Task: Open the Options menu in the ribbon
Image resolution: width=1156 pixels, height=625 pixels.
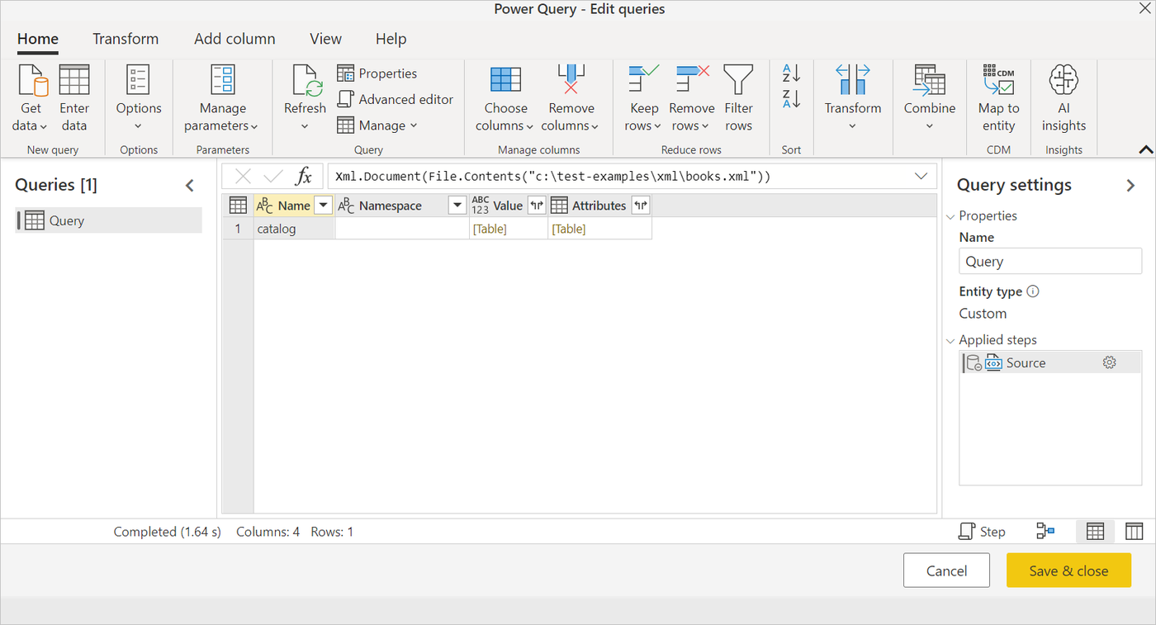Action: (139, 97)
